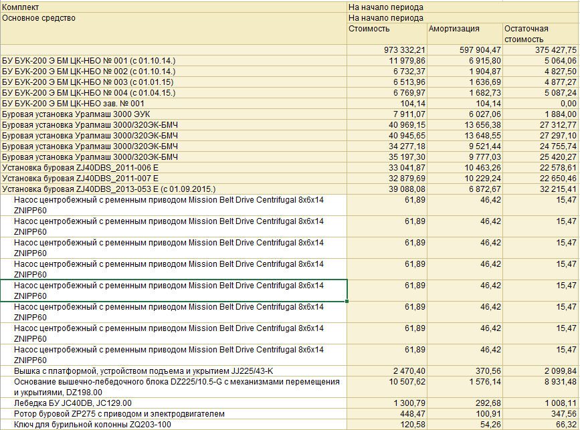Click the 'Амортизация' column header
The height and width of the screenshot is (430, 580).
[464, 34]
